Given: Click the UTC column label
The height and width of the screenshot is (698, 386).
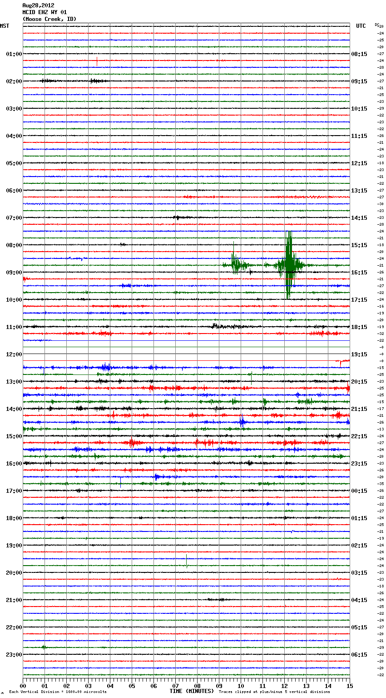Looking at the screenshot, I should coord(361,26).
